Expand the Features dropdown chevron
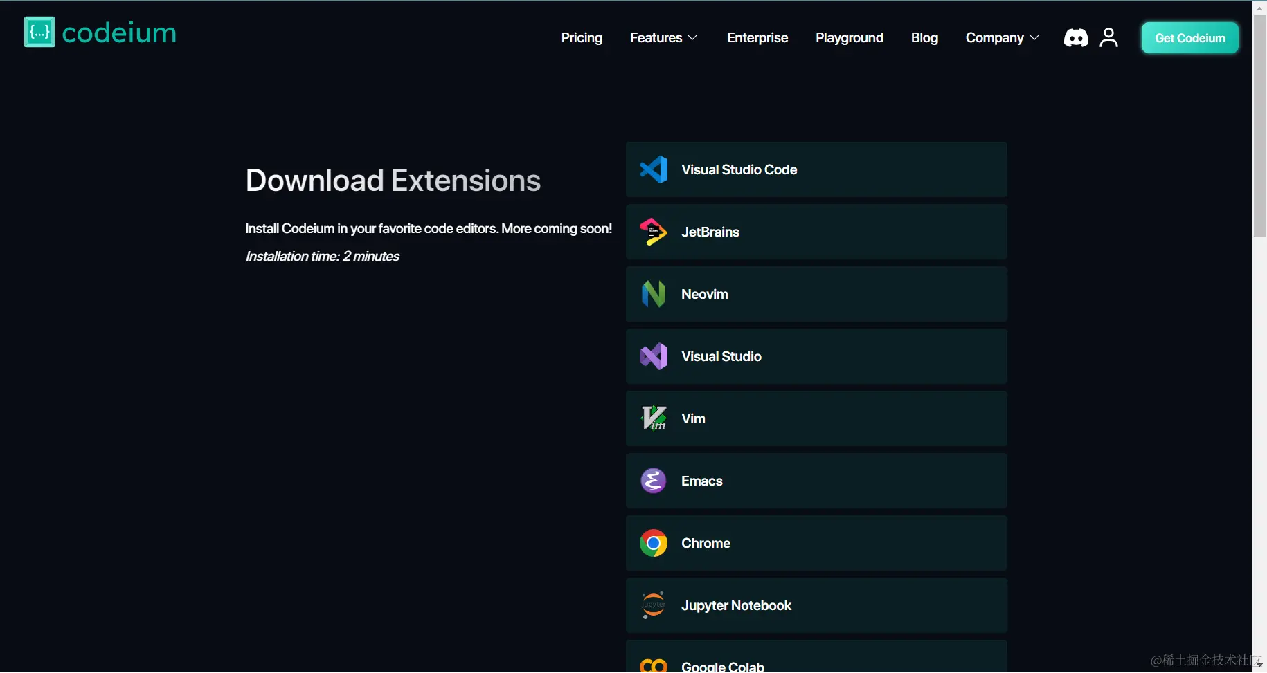Screen dimensions: 1267x673 (692, 38)
